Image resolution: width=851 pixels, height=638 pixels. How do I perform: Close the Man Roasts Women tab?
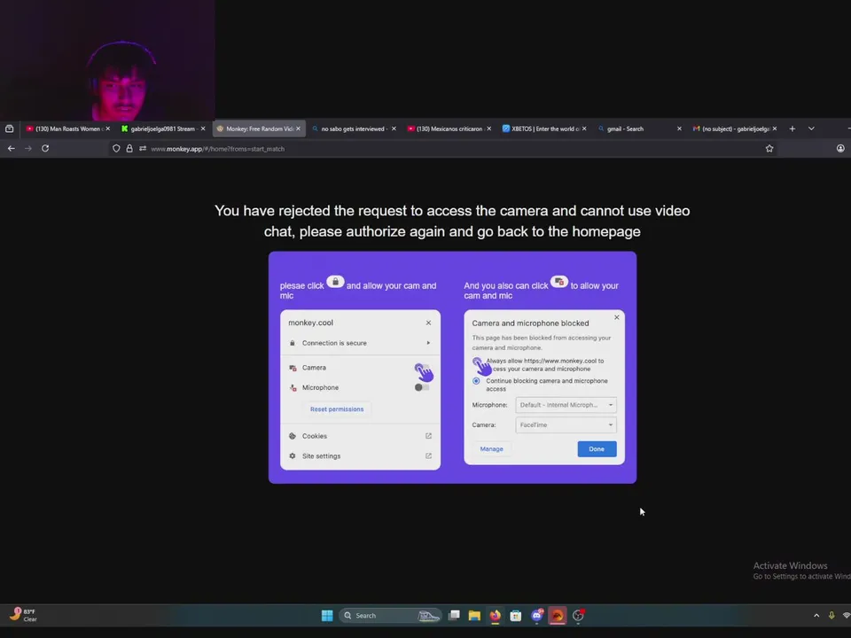[x=107, y=128]
